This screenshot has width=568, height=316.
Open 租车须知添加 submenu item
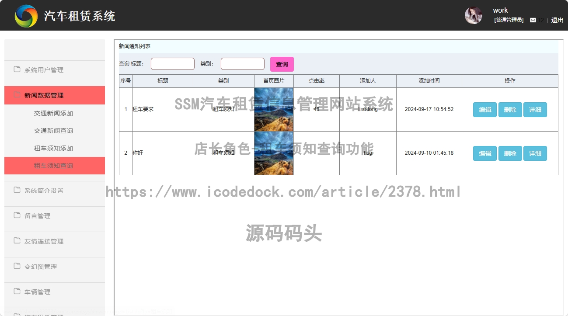coord(55,148)
